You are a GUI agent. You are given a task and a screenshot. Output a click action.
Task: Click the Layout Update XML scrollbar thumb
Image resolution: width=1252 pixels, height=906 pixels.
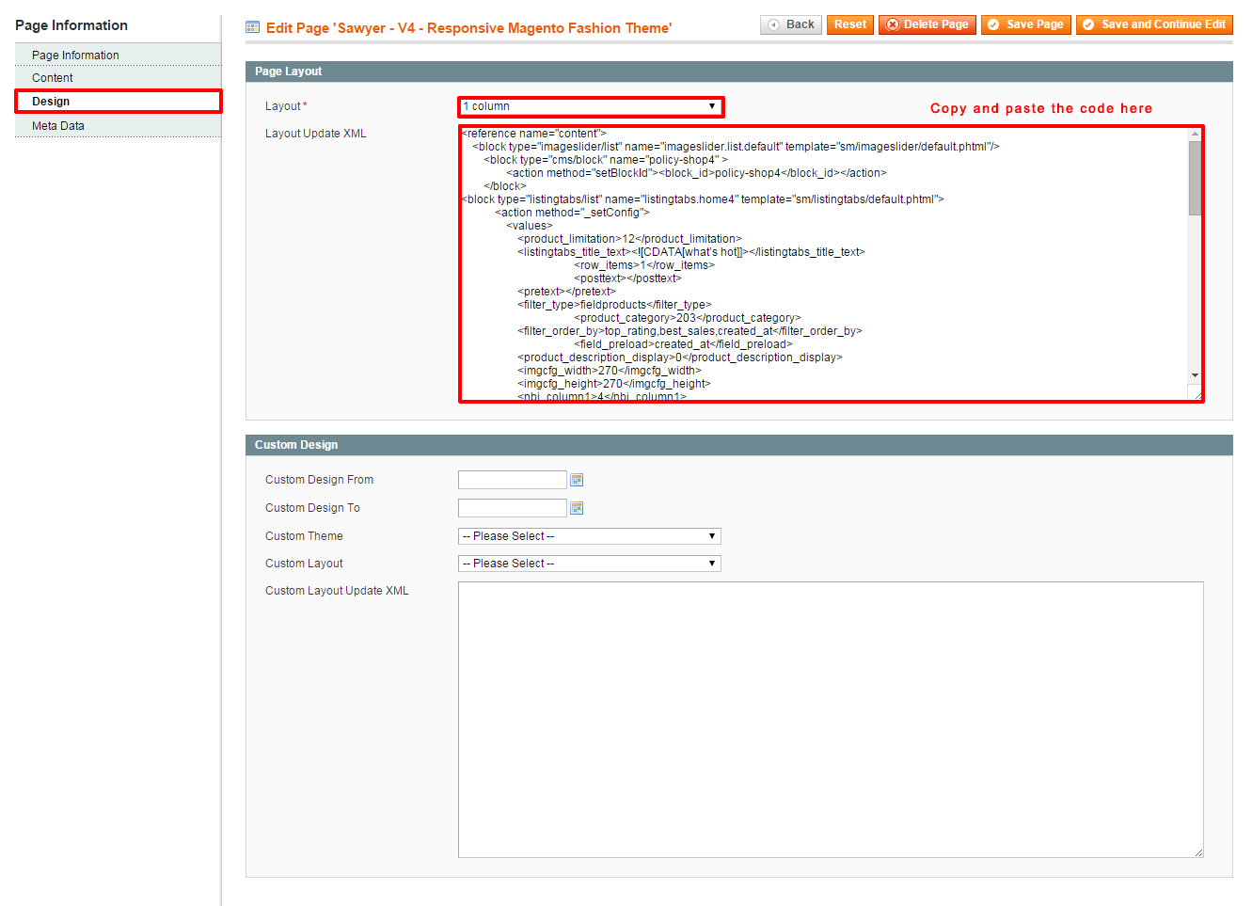(1195, 179)
